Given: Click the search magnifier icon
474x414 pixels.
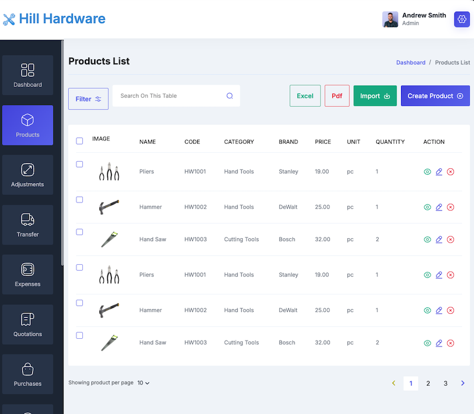Looking at the screenshot, I should coord(230,96).
